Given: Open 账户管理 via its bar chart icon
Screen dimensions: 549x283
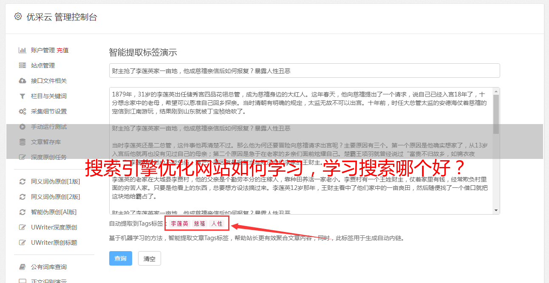Looking at the screenshot, I should [23, 50].
